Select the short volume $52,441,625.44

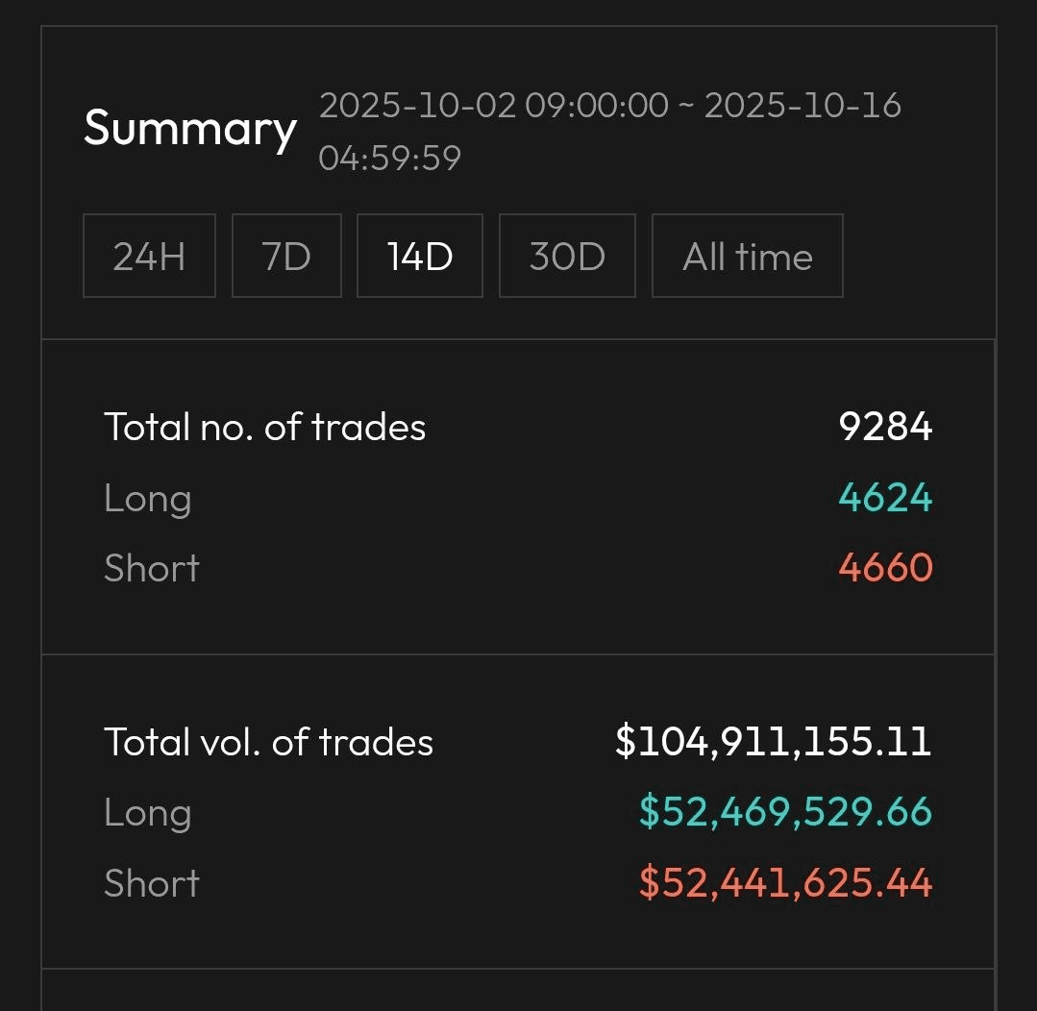(x=785, y=883)
